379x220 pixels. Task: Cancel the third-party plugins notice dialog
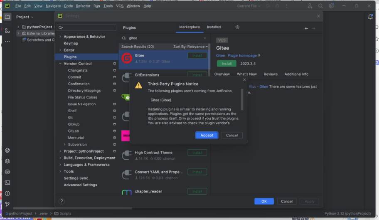click(x=231, y=135)
